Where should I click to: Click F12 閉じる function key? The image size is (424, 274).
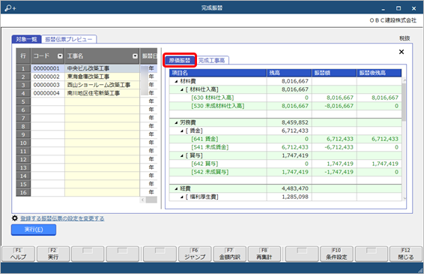(405, 254)
